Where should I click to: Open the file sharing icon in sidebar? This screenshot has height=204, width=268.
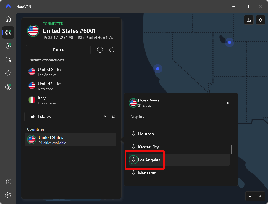click(x=8, y=60)
